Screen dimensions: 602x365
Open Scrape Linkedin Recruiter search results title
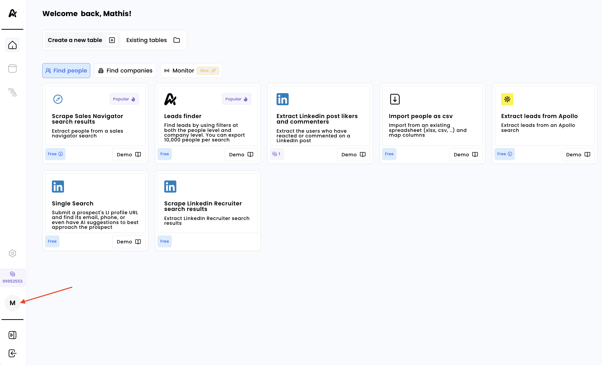coord(203,206)
